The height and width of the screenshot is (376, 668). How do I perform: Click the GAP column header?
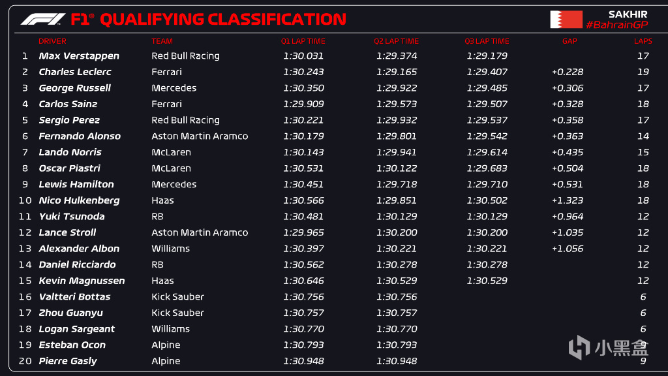tap(569, 41)
